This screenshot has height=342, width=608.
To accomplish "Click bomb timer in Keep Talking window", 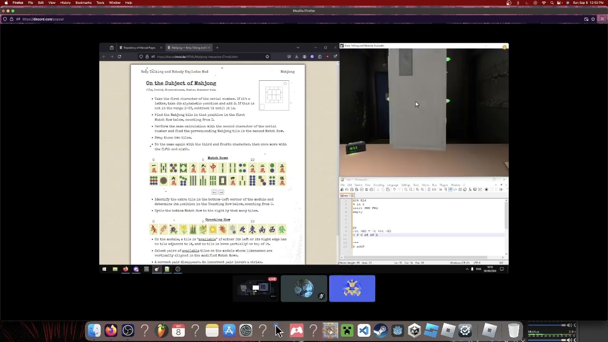I will [355, 148].
